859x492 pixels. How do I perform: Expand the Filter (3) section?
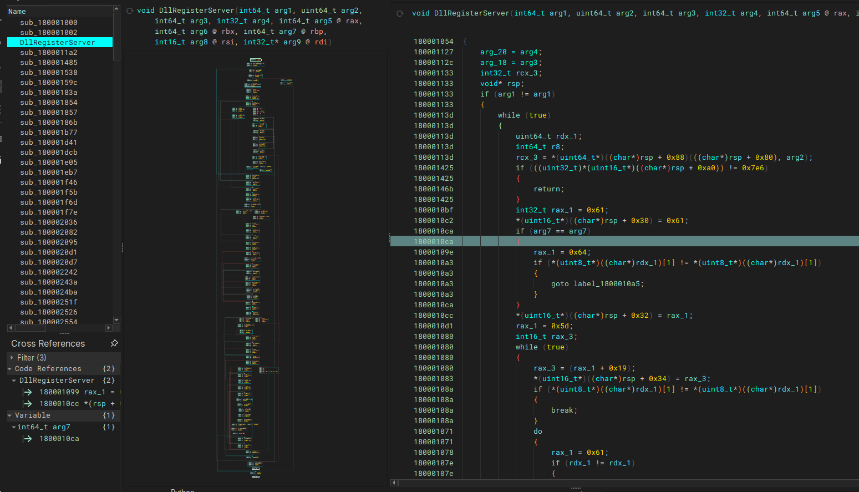click(x=12, y=357)
